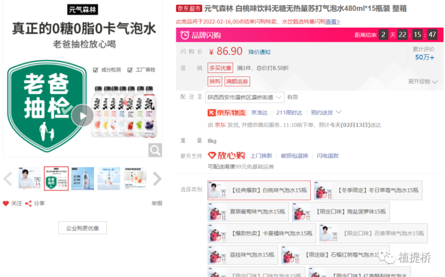Click the 满额返券 promotion tag

(237, 82)
